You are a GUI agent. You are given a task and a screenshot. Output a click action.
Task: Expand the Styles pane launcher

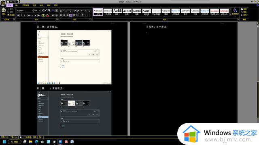point(238,19)
